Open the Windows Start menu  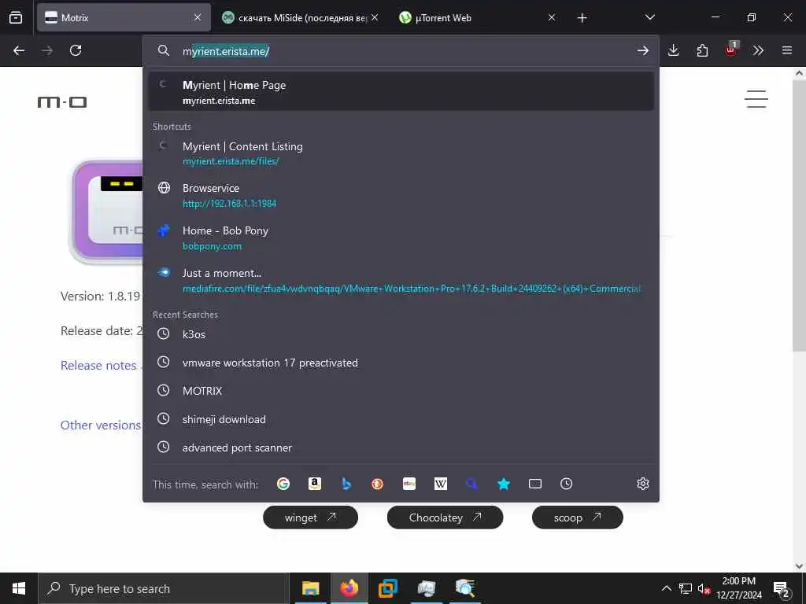click(19, 588)
